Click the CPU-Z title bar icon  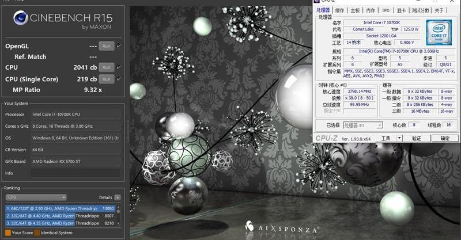click(x=316, y=1)
